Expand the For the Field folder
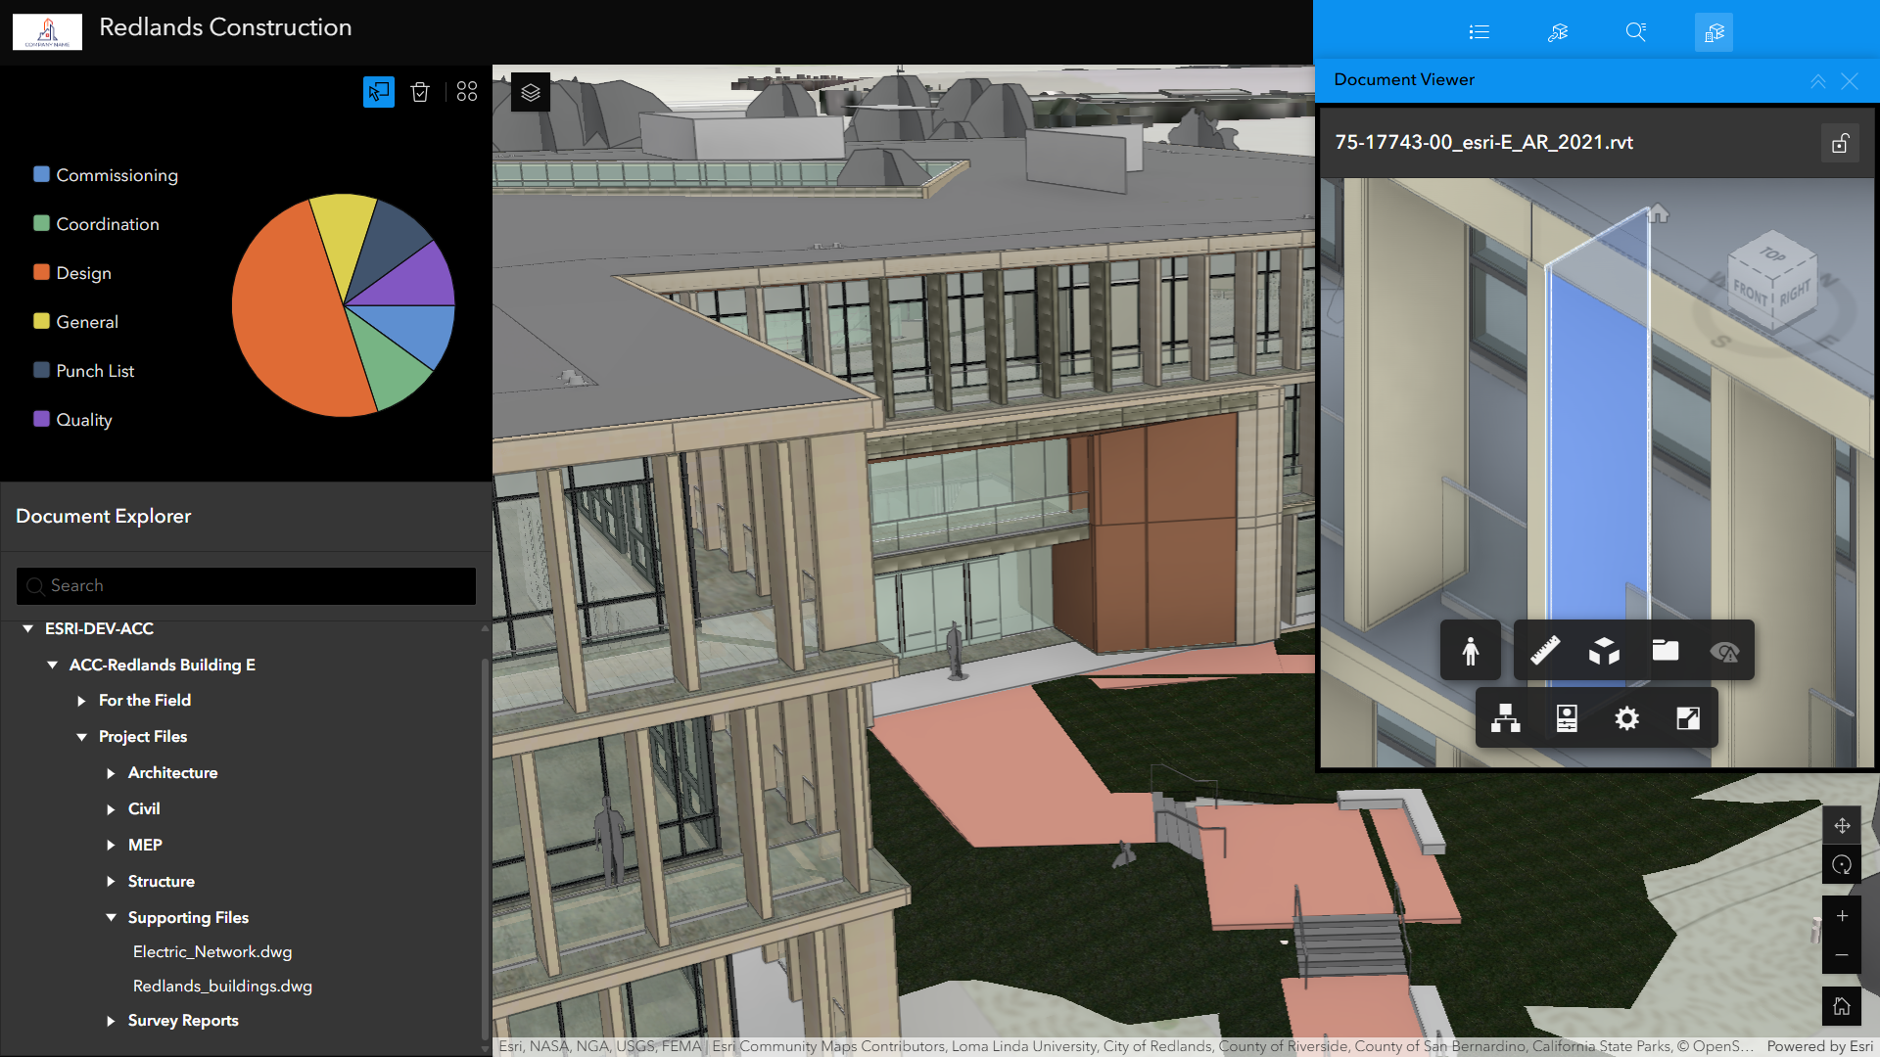Image resolution: width=1880 pixels, height=1057 pixels. coord(82,701)
